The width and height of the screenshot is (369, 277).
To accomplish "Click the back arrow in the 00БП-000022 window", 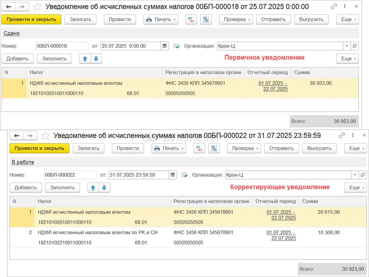I will pyautogui.click(x=17, y=136).
